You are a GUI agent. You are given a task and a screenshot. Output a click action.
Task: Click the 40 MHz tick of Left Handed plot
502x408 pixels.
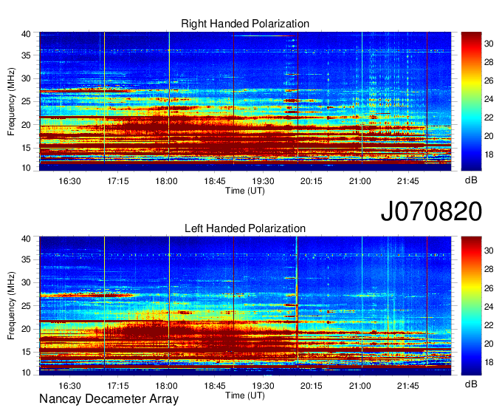coord(26,239)
